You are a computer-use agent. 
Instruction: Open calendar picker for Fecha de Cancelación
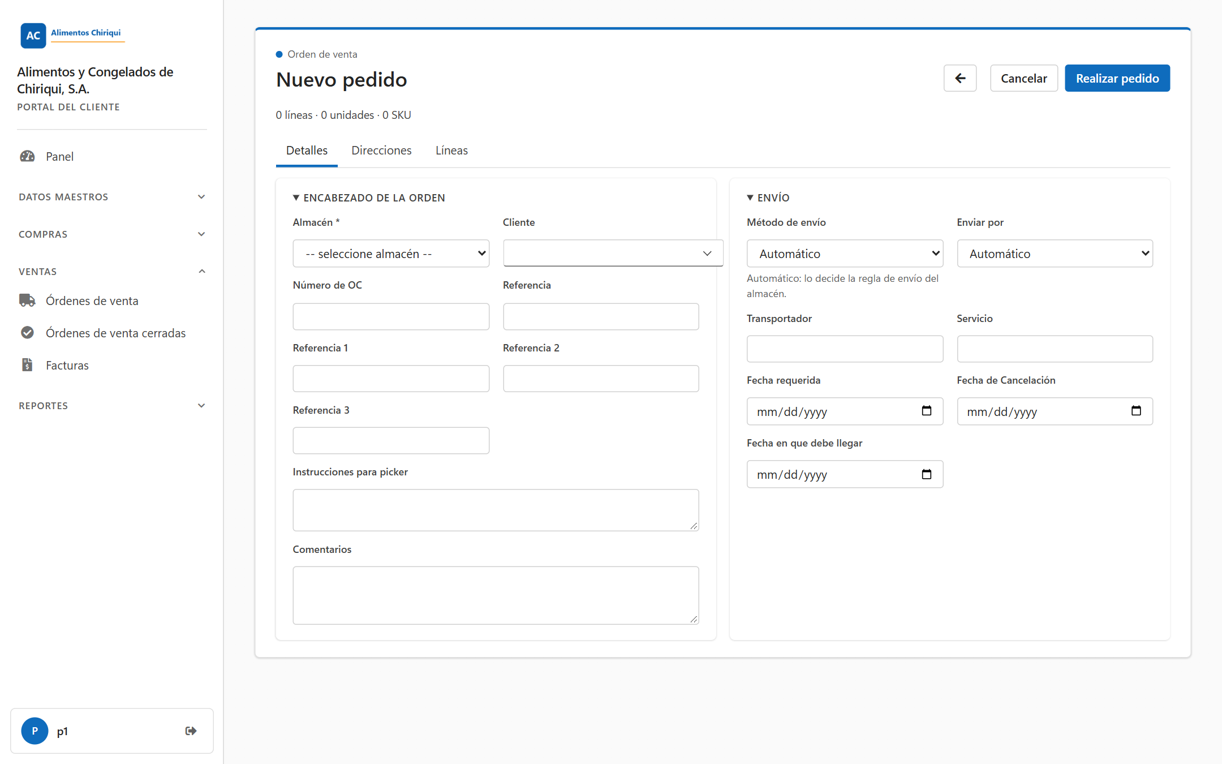point(1136,411)
